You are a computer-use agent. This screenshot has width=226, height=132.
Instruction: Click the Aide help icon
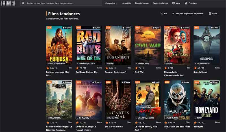pyautogui.click(x=173, y=3)
